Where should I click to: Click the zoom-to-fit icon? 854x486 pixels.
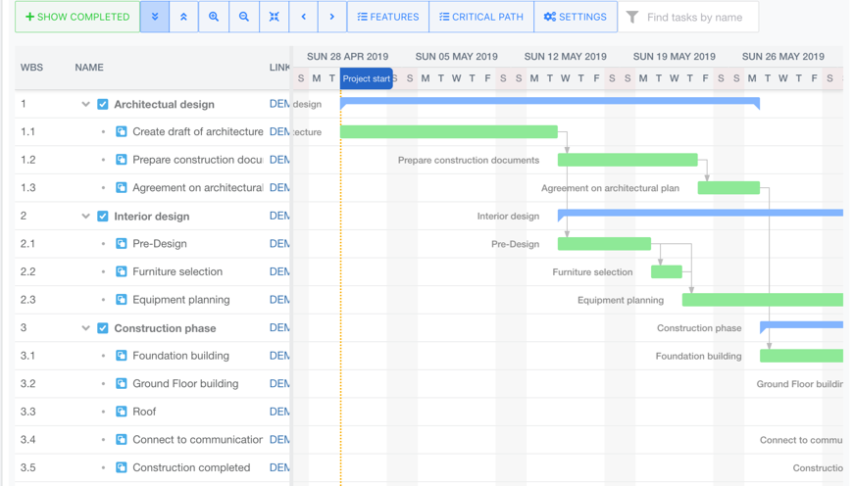pos(275,17)
